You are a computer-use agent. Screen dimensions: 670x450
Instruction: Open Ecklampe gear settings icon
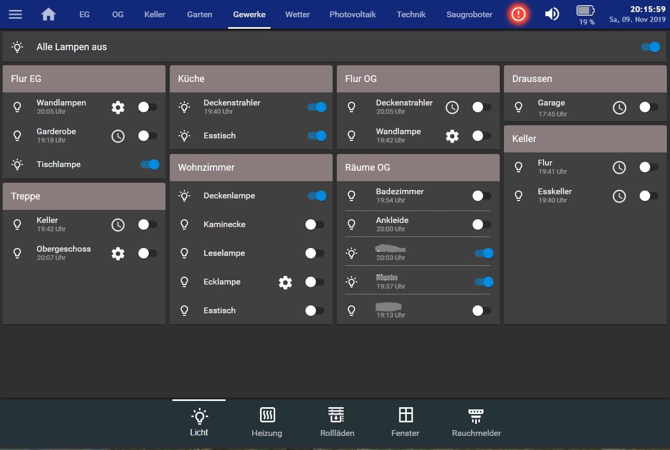(285, 282)
